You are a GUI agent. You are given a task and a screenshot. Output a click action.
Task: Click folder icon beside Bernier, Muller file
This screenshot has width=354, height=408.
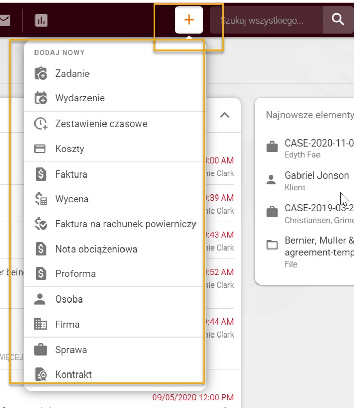272,244
